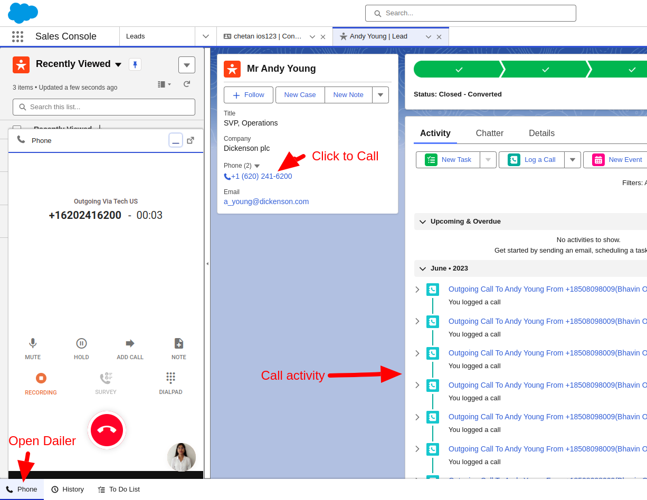Screen dimensions: 647x500
Task: Select the Andy Young Lead tab
Action: coord(378,36)
